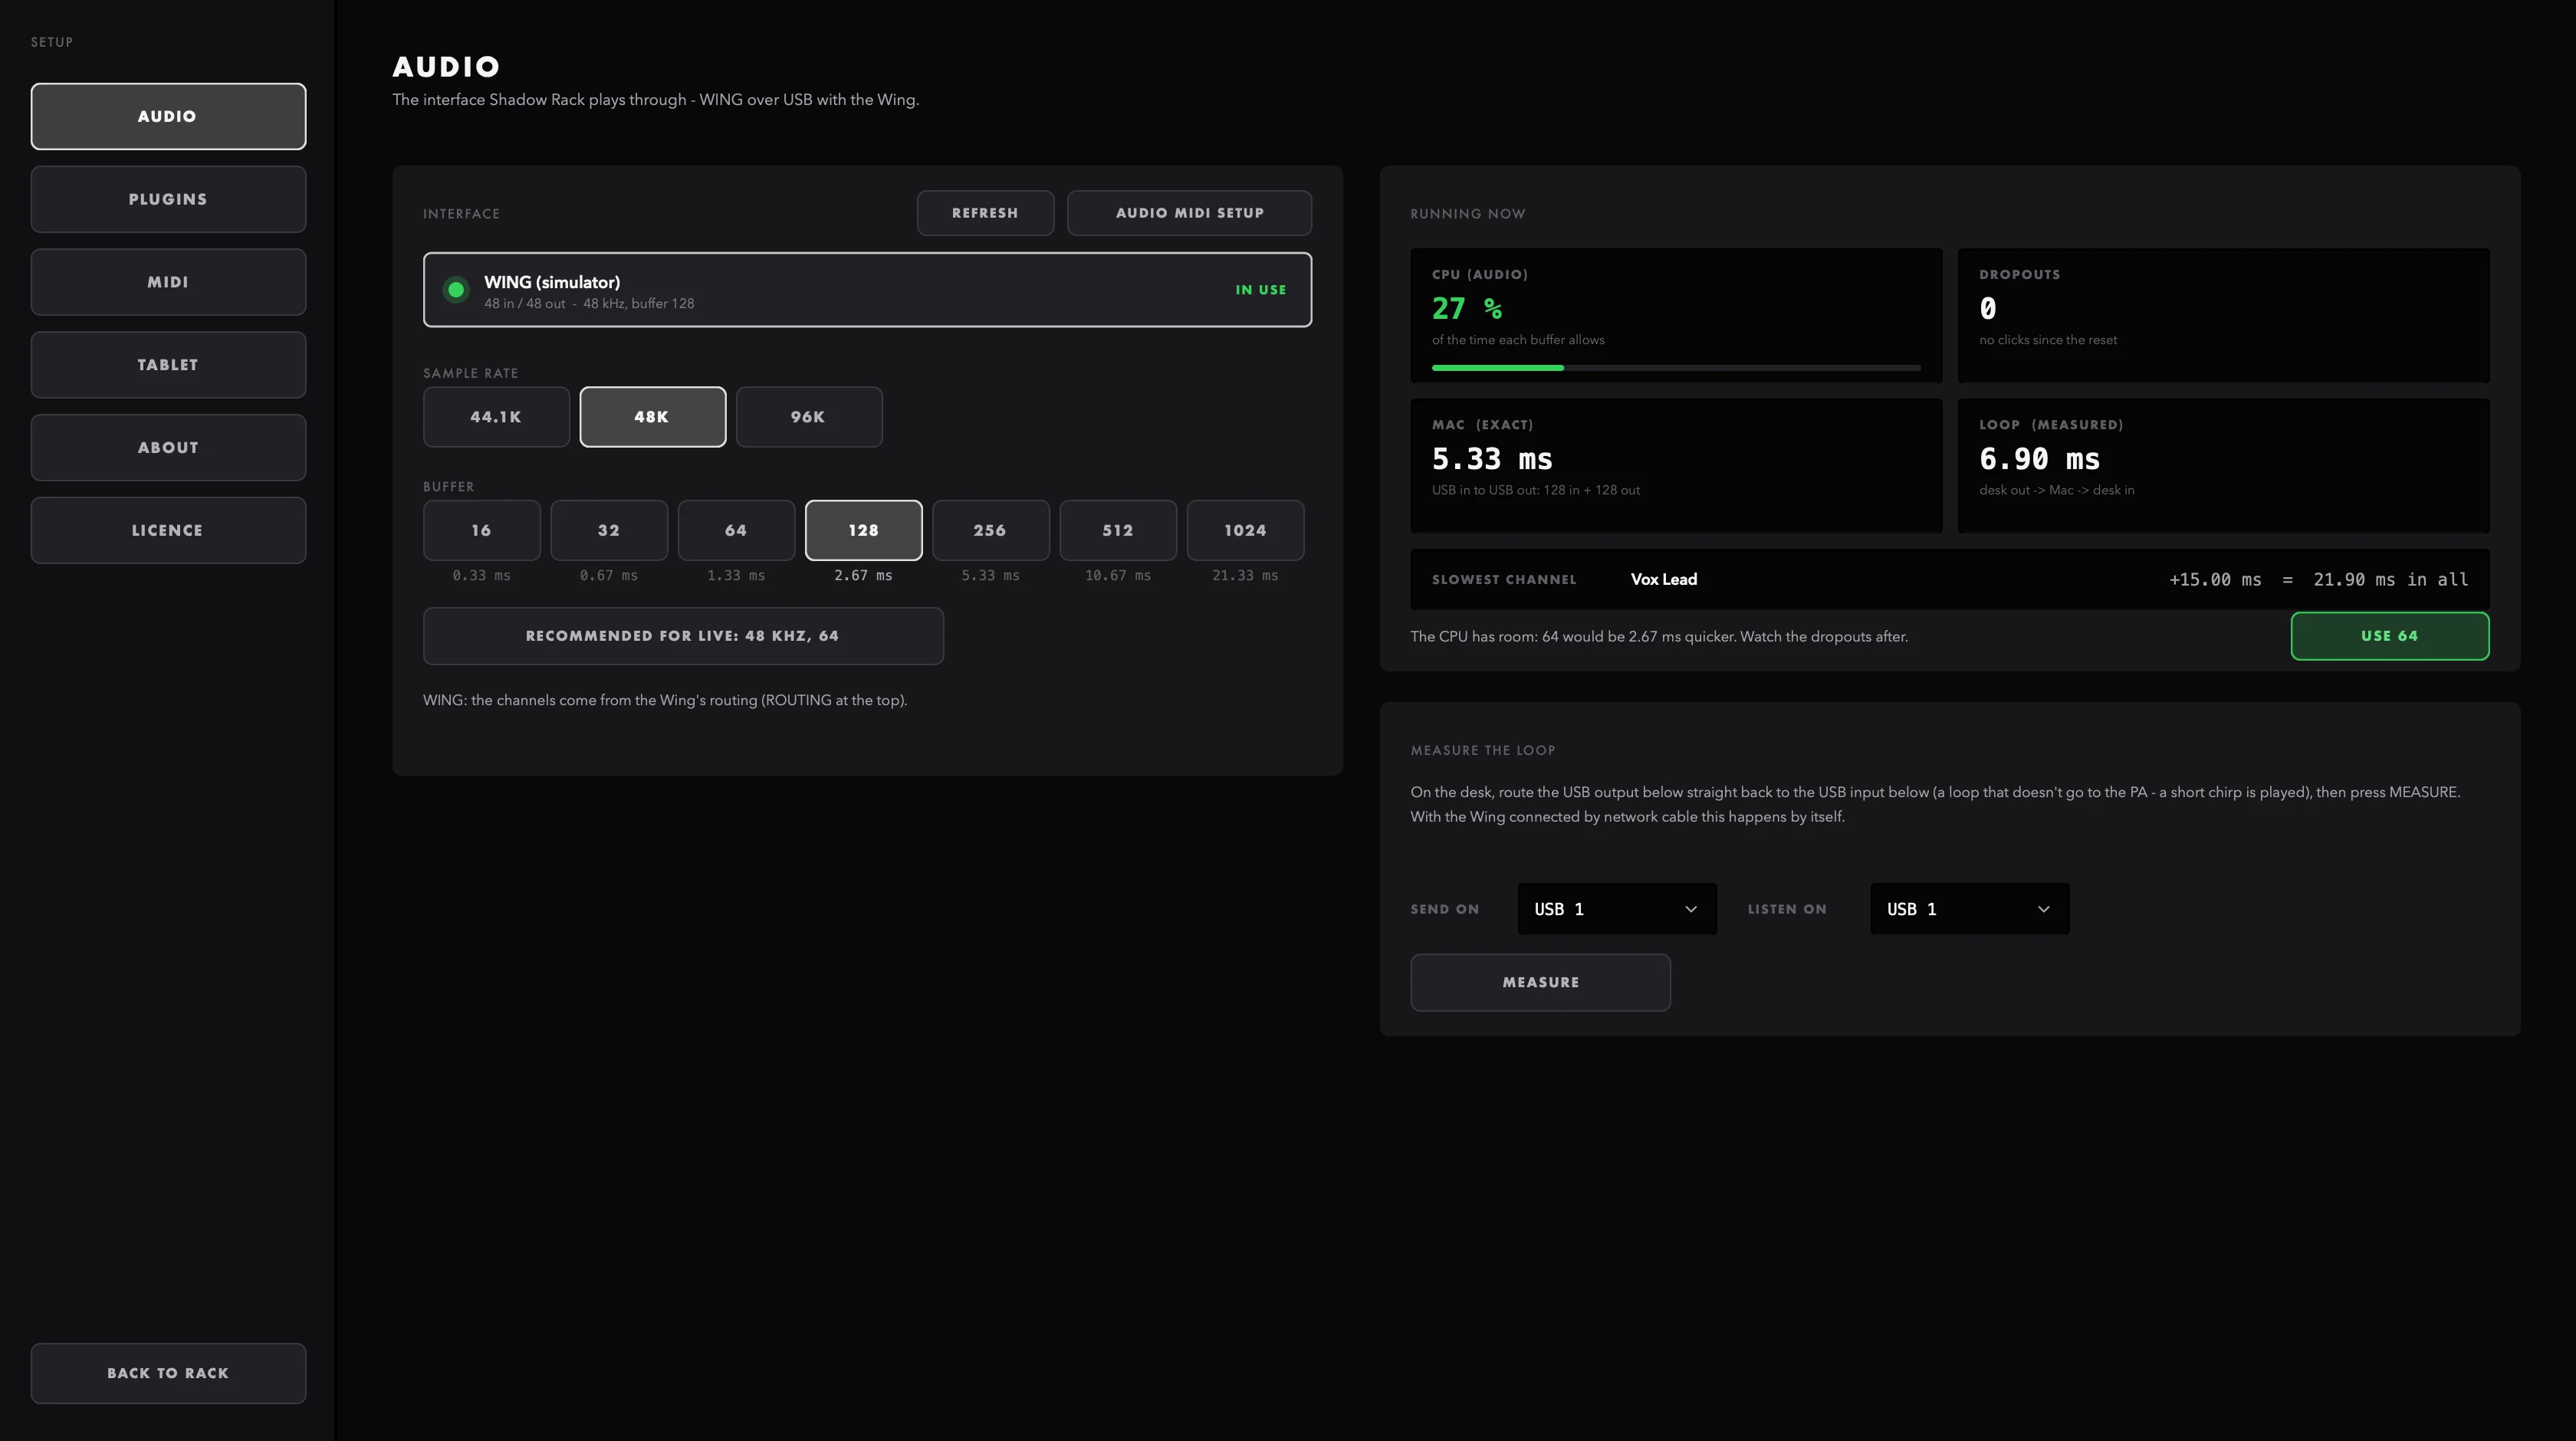Choose buffer size 64
Viewport: 2576px width, 1441px height.
(736, 530)
